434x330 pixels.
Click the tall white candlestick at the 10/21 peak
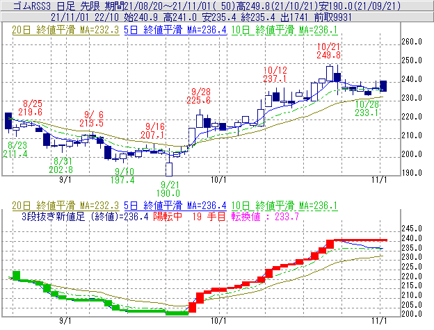[330, 73]
